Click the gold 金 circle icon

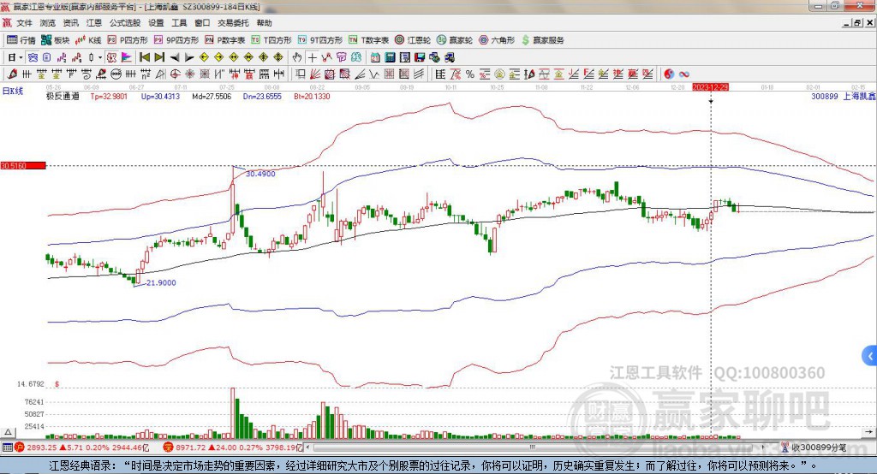click(499, 74)
